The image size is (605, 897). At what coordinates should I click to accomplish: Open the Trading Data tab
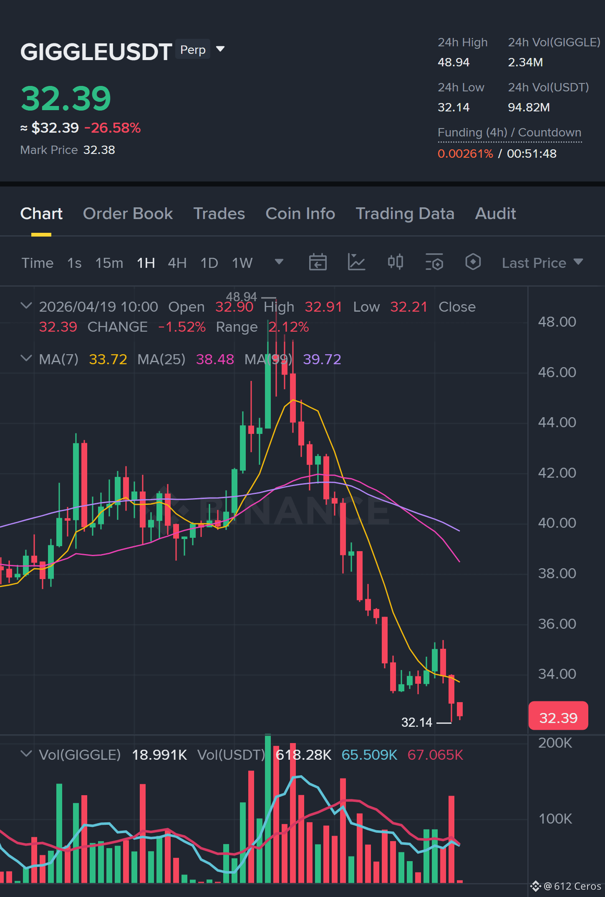point(405,214)
